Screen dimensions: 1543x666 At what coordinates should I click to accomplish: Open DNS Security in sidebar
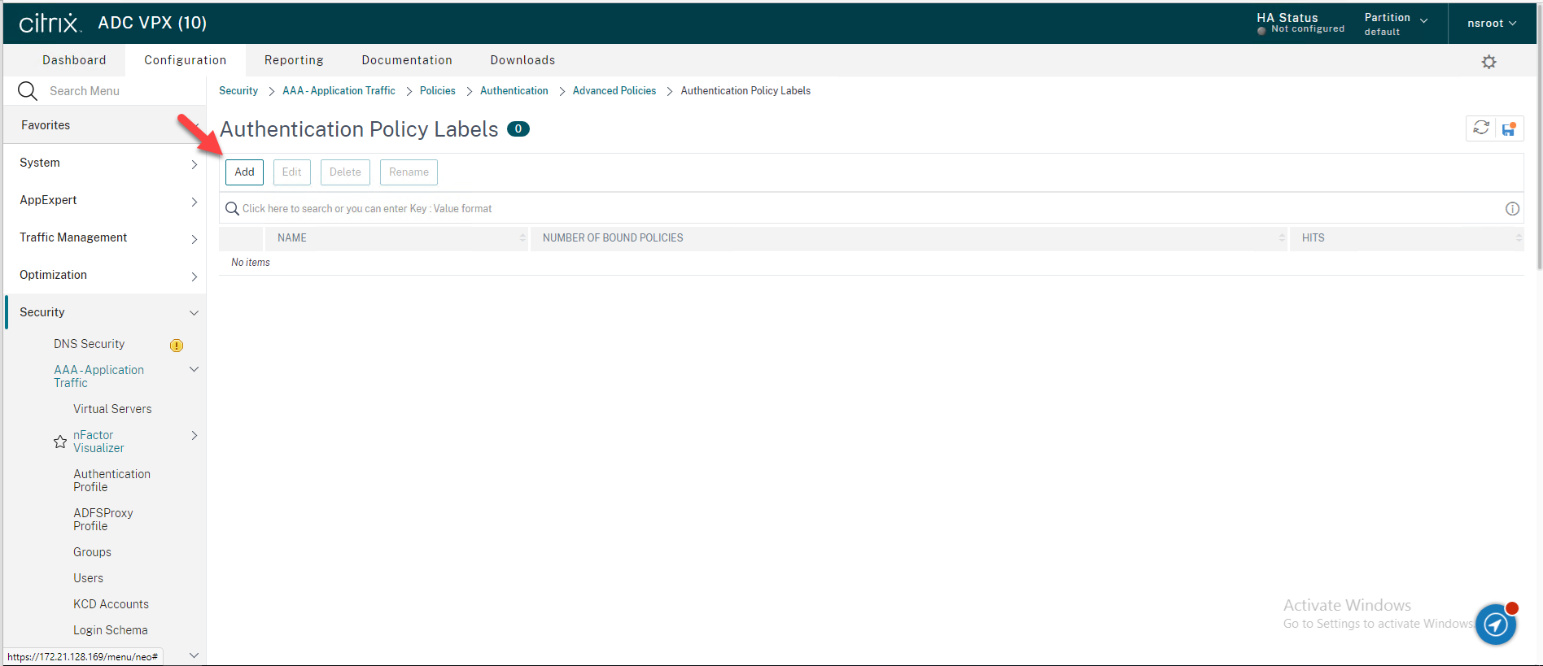pyautogui.click(x=90, y=344)
